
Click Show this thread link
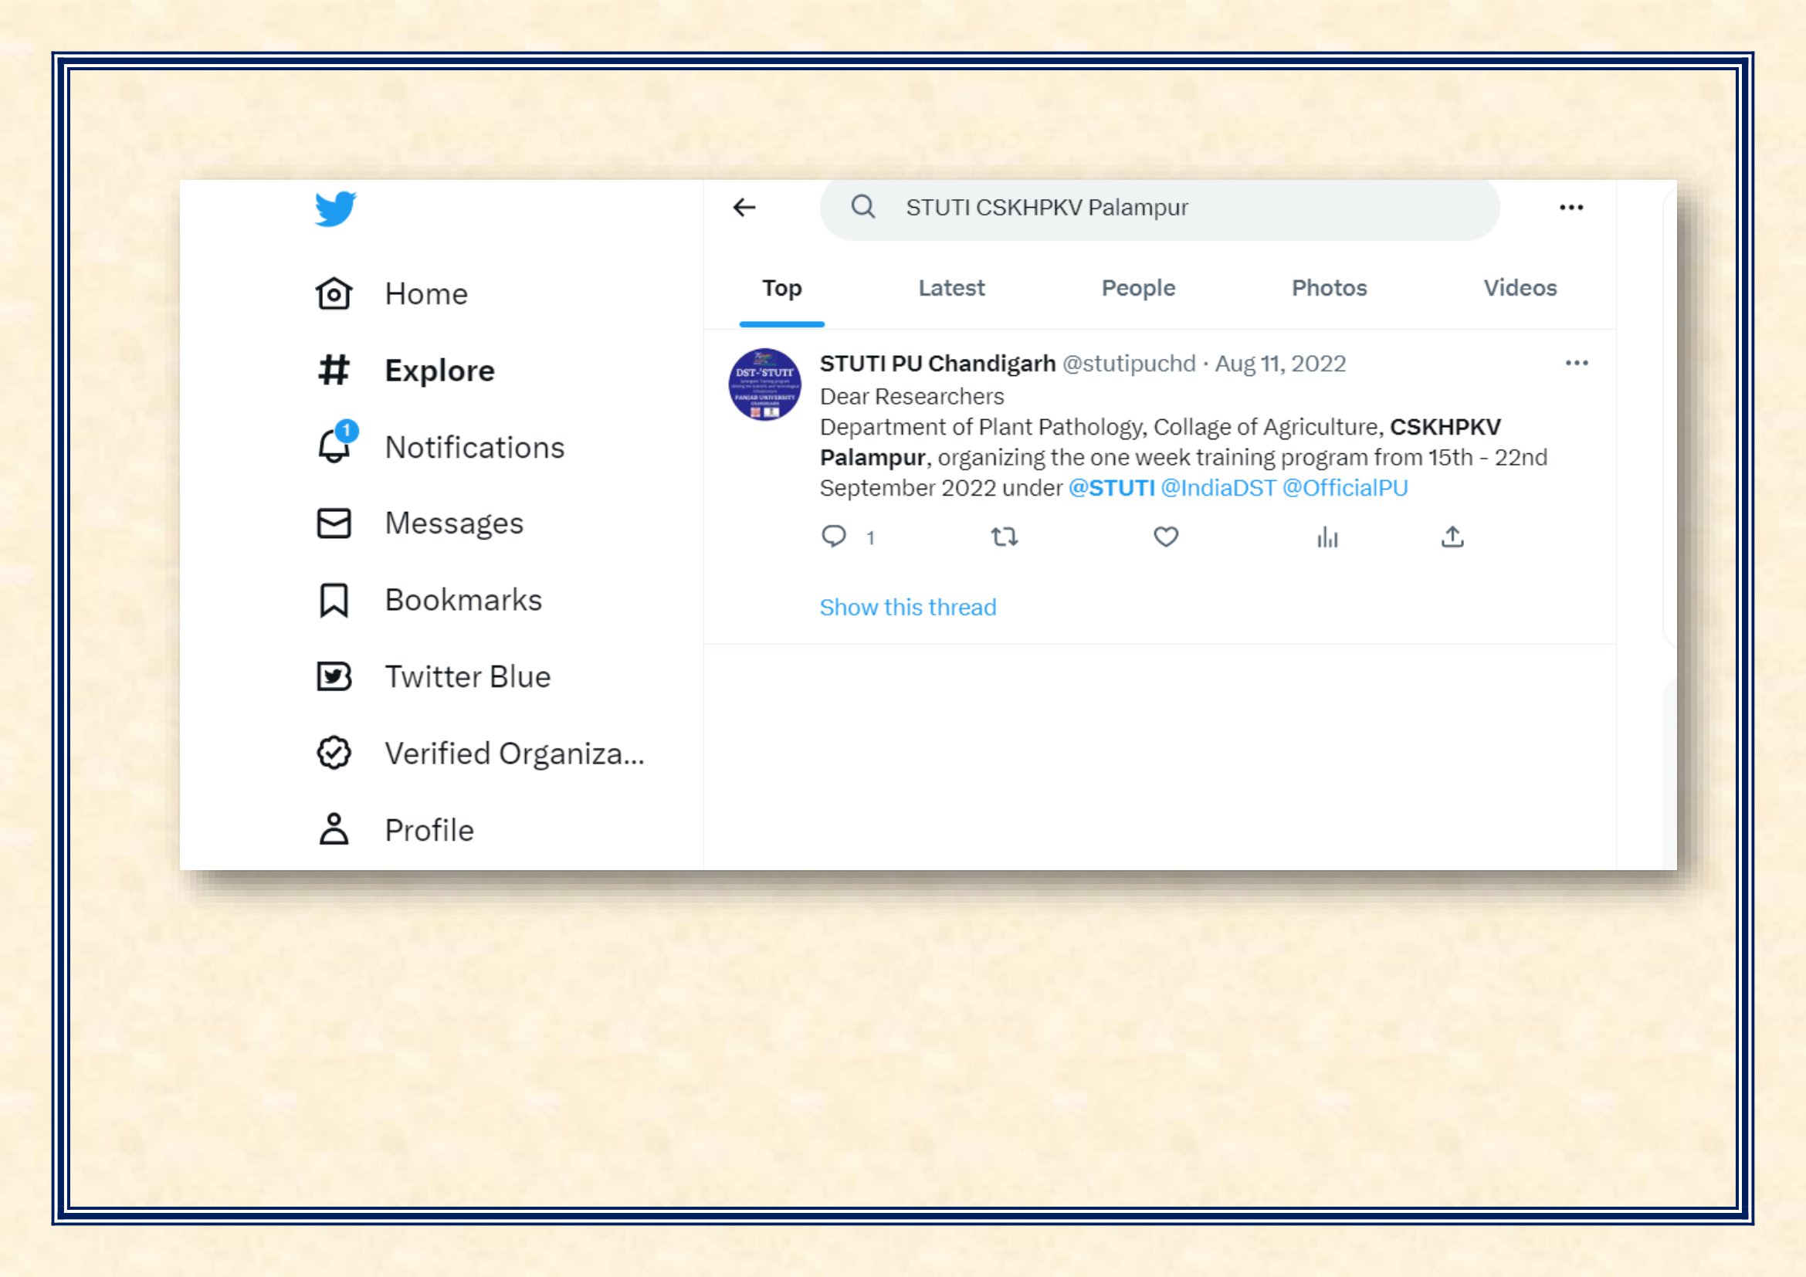(x=908, y=608)
